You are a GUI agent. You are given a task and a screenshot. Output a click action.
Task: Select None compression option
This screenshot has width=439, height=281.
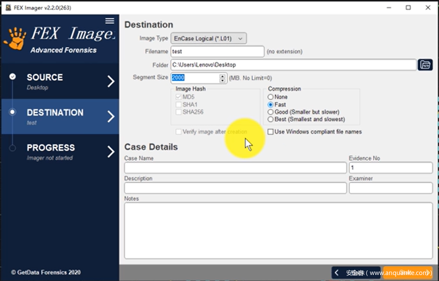pos(271,97)
